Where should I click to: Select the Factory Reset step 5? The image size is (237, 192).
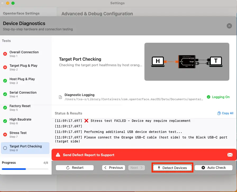20,108
